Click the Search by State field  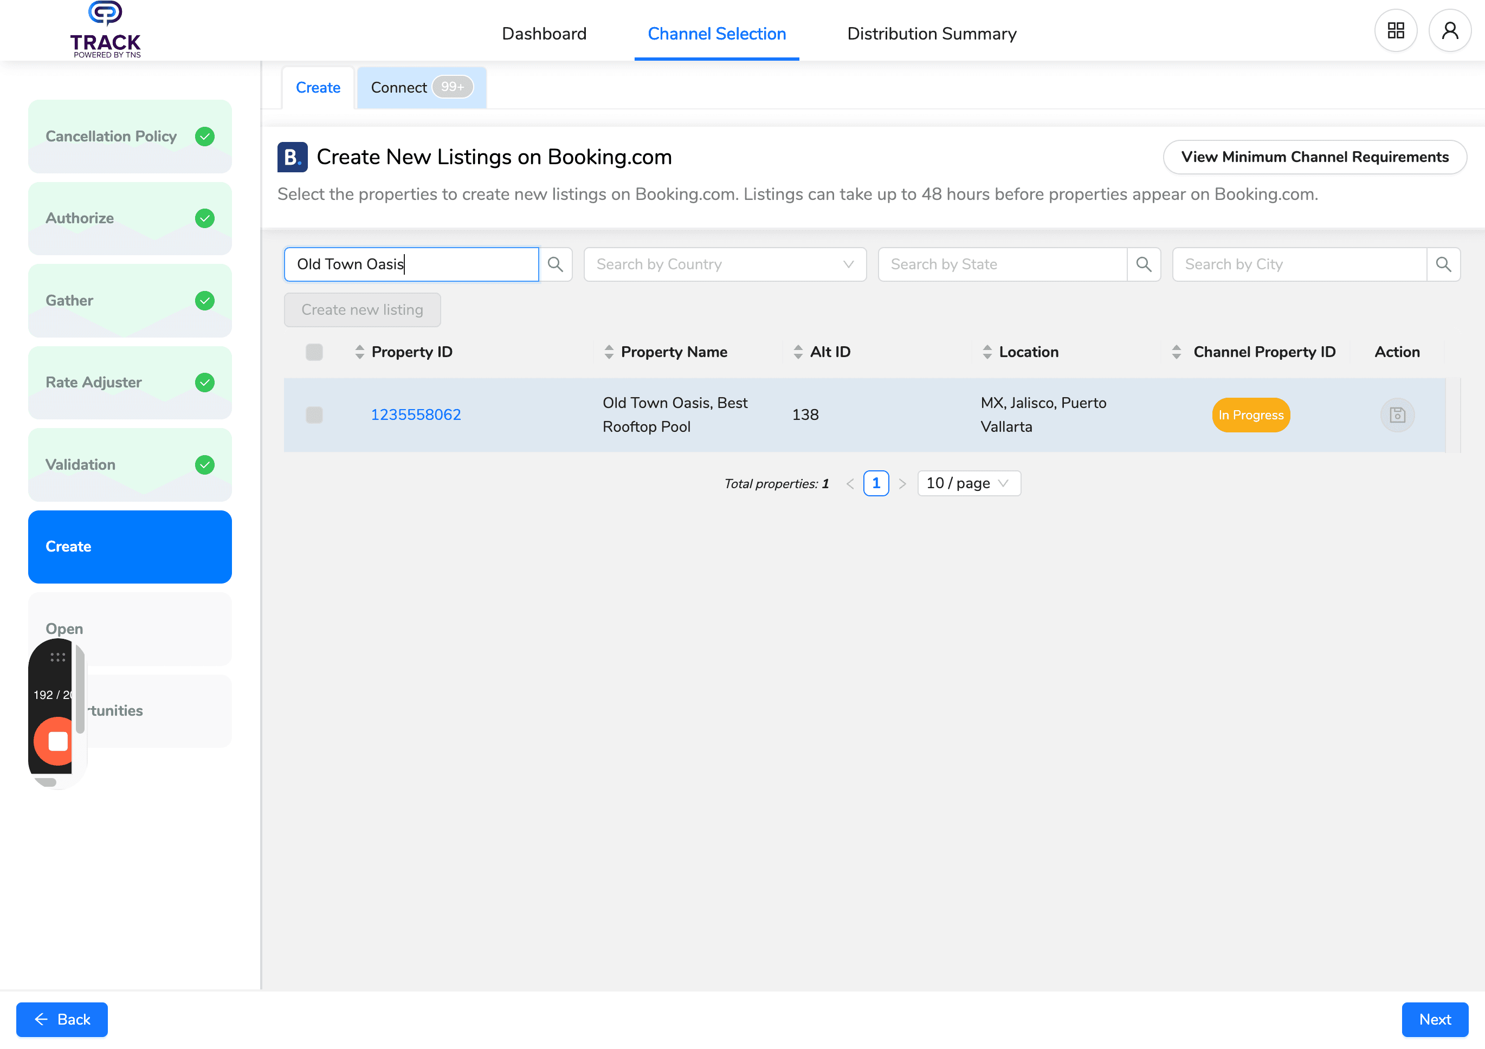click(x=1003, y=264)
